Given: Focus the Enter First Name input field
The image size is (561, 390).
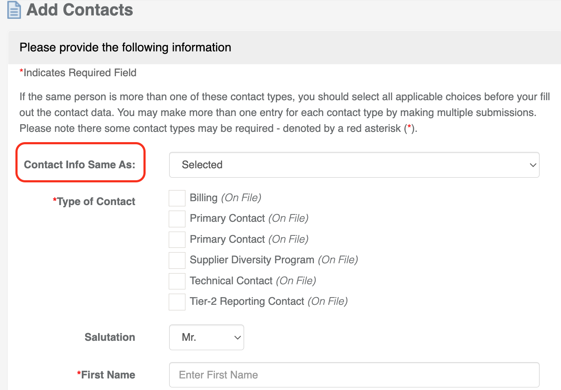Looking at the screenshot, I should pyautogui.click(x=354, y=375).
